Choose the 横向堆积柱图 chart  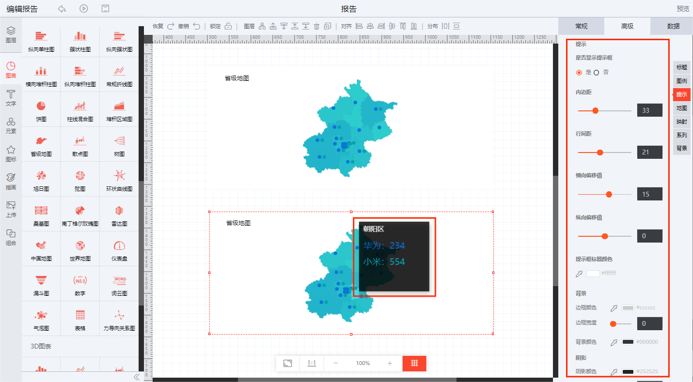(x=41, y=76)
